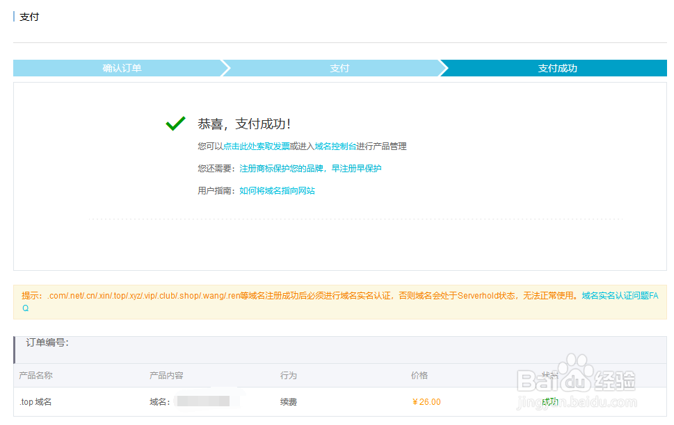Screen dimensions: 674x425
Task: Click the 订单编号 label
Action: (47, 342)
